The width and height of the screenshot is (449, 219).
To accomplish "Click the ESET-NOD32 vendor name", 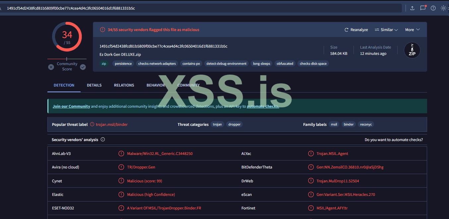I will tap(63, 208).
